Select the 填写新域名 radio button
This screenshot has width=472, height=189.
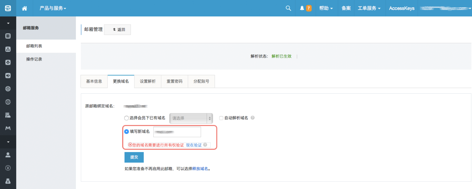click(x=127, y=132)
